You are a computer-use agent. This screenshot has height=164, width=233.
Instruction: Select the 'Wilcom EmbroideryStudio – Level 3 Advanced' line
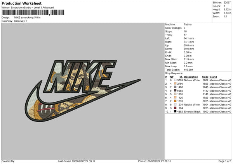click(x=28, y=7)
